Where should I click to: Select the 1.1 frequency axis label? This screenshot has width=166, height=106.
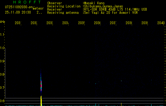2,35
